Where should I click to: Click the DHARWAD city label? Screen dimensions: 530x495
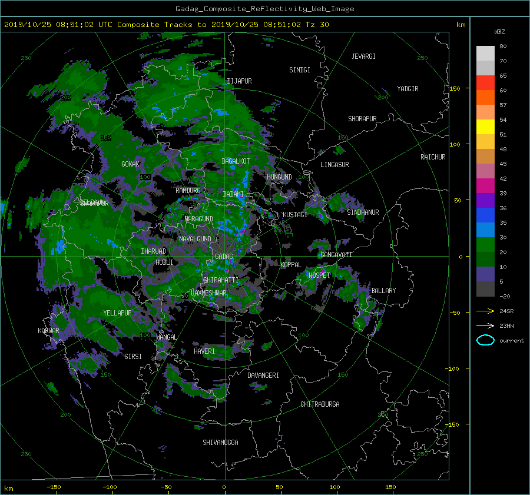154,251
